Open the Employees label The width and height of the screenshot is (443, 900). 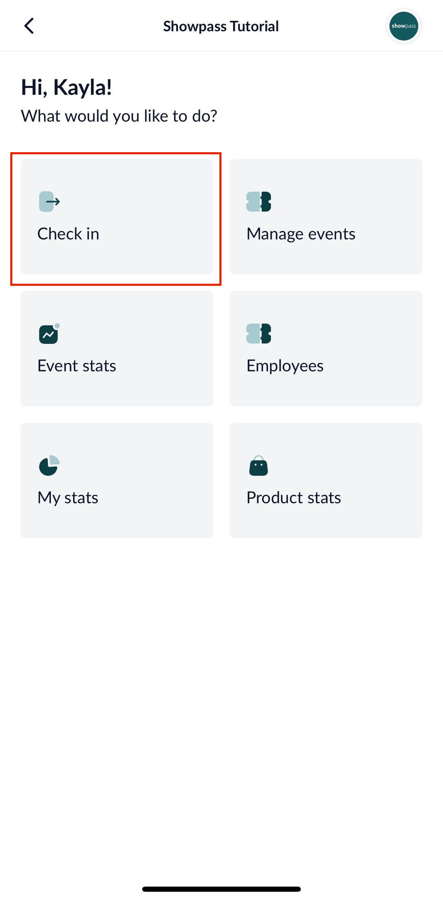tap(285, 366)
